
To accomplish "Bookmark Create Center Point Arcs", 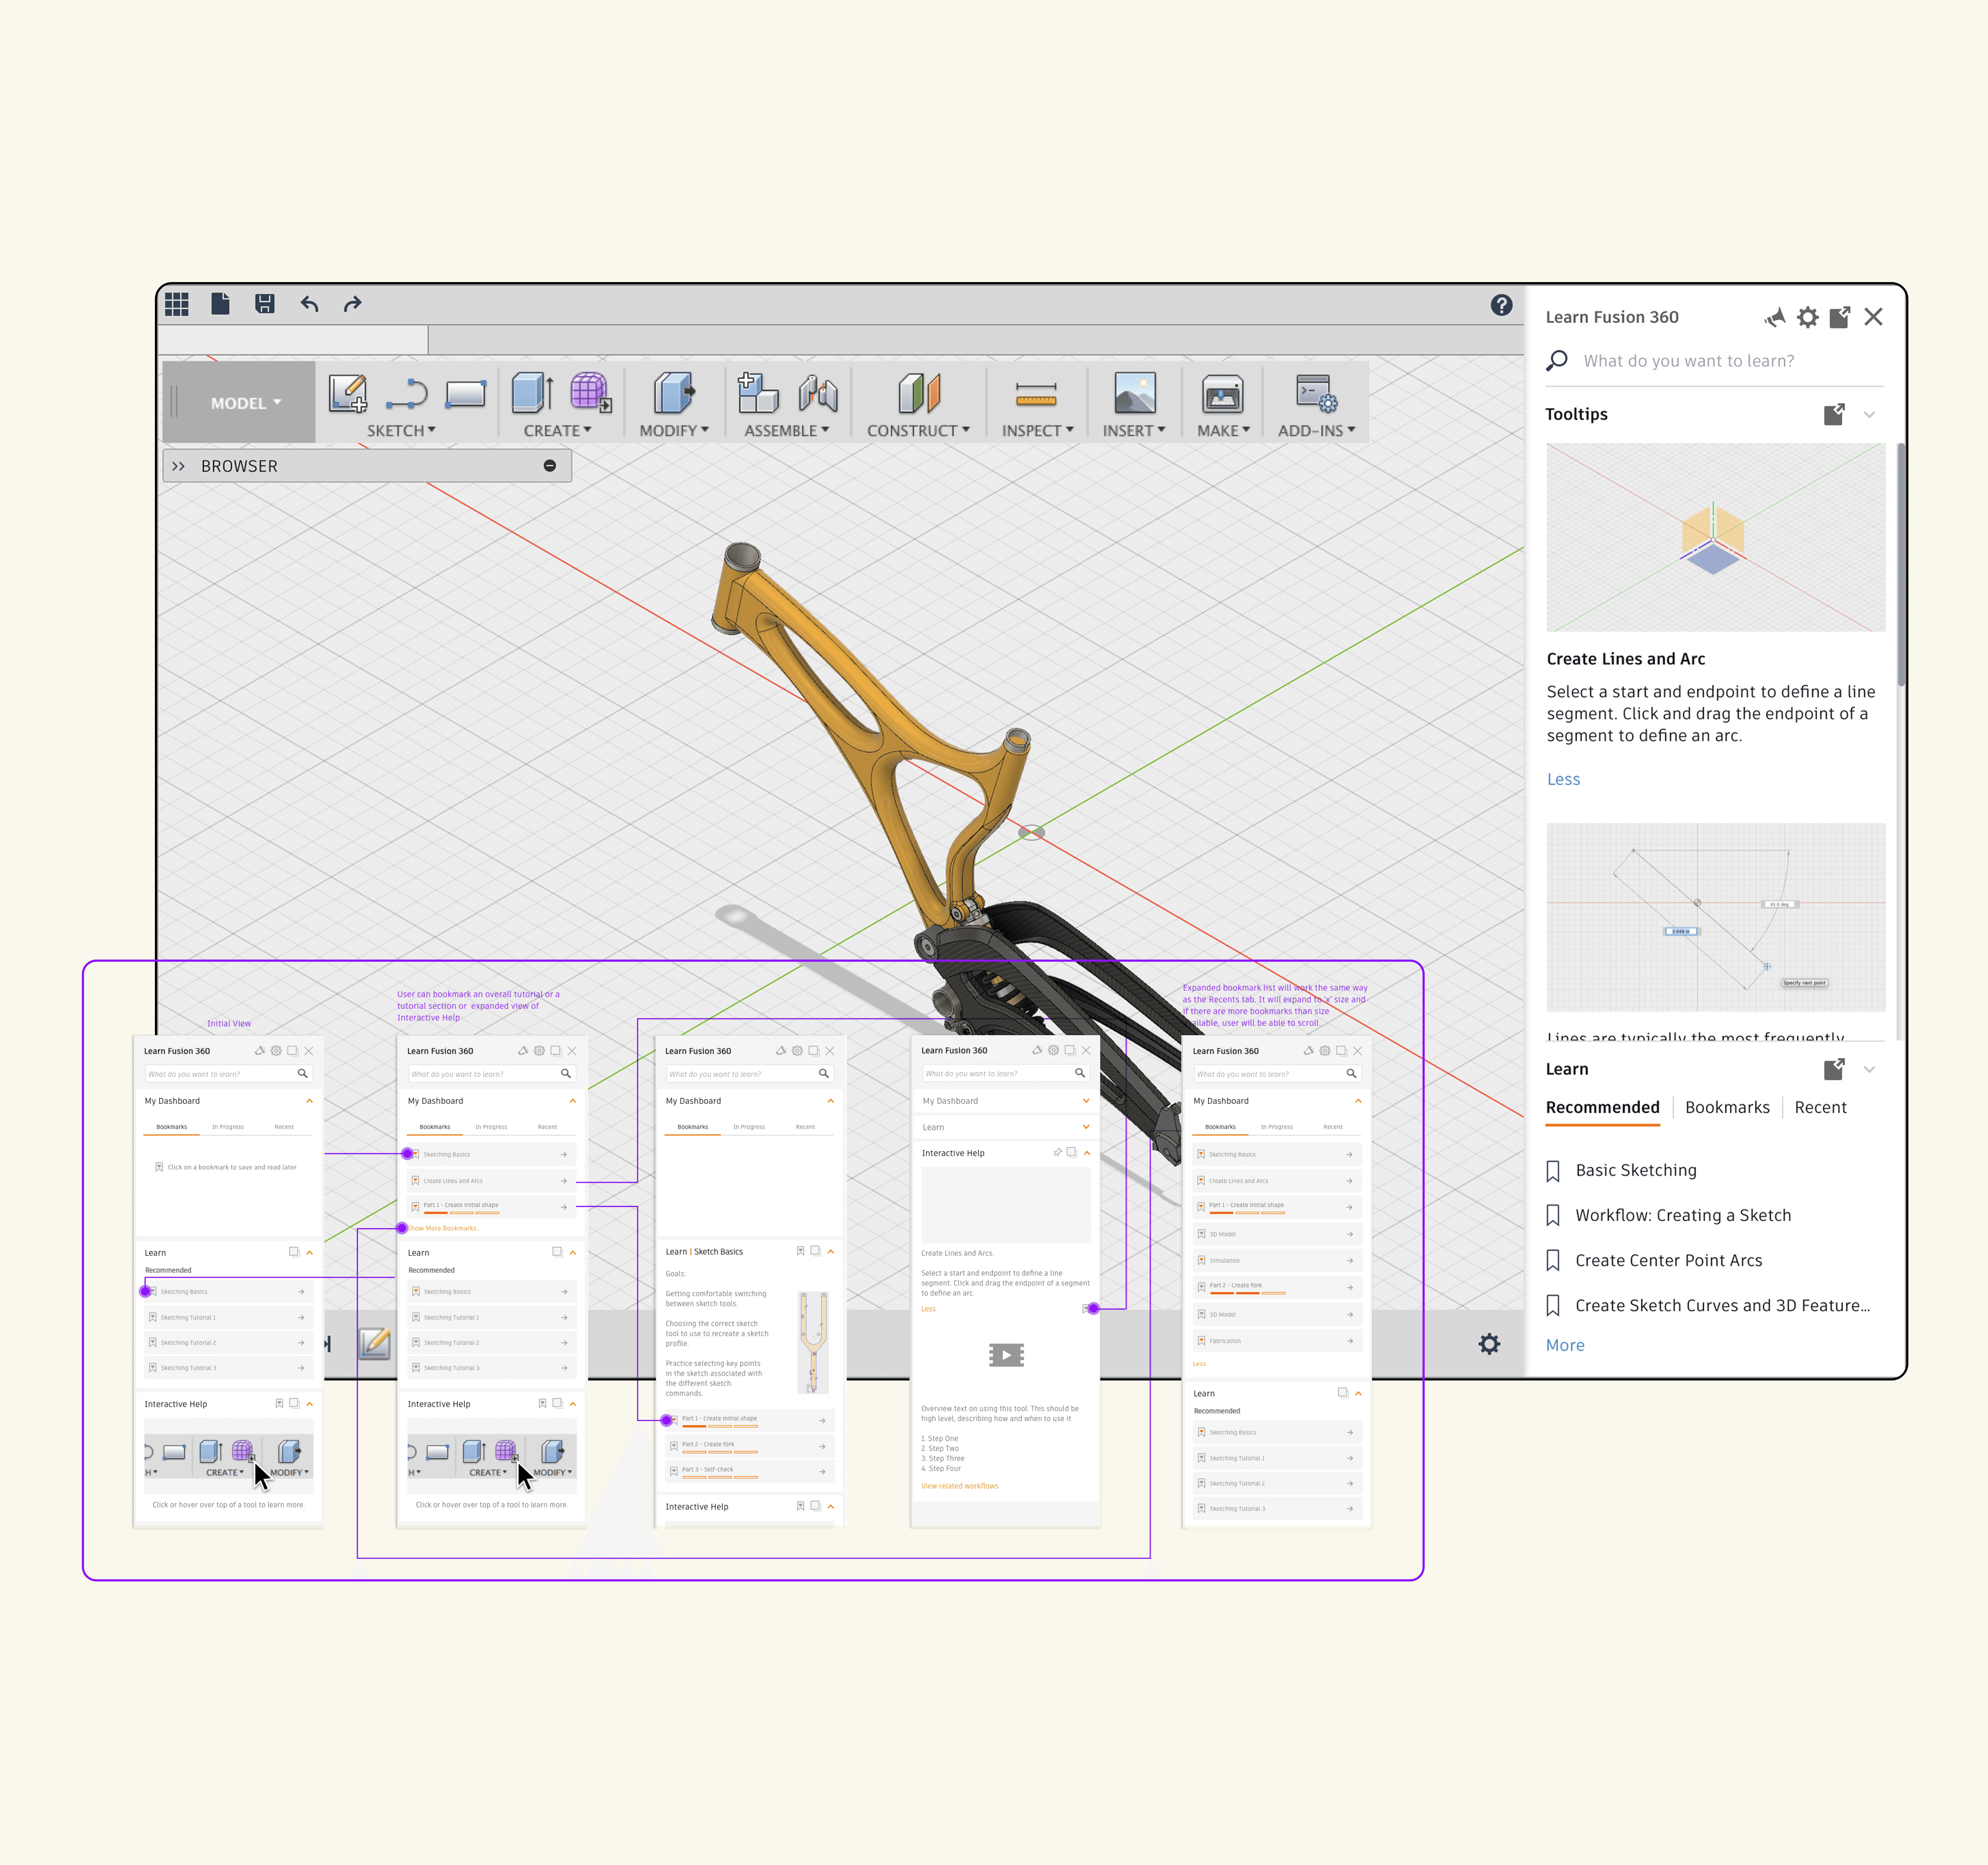I will [x=1553, y=1261].
